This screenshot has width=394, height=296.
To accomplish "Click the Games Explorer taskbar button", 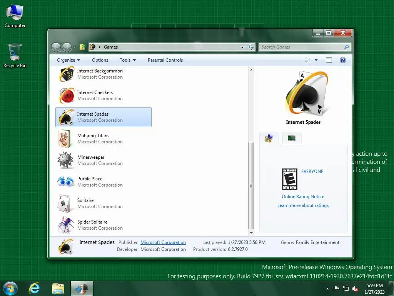I will [x=82, y=288].
